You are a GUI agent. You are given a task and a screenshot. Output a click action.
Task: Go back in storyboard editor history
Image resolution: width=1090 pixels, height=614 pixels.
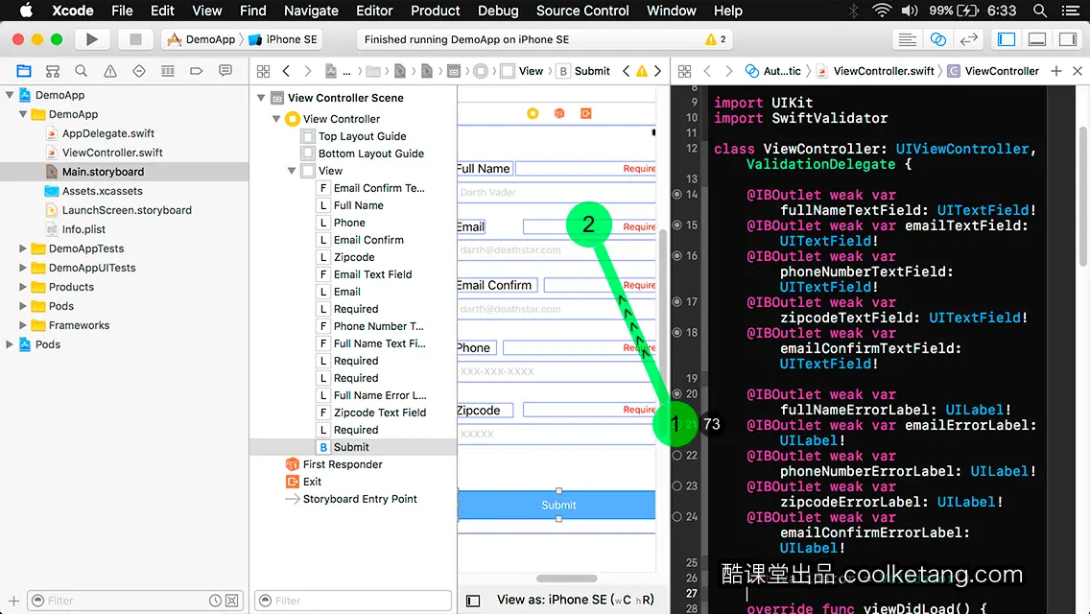pos(286,71)
